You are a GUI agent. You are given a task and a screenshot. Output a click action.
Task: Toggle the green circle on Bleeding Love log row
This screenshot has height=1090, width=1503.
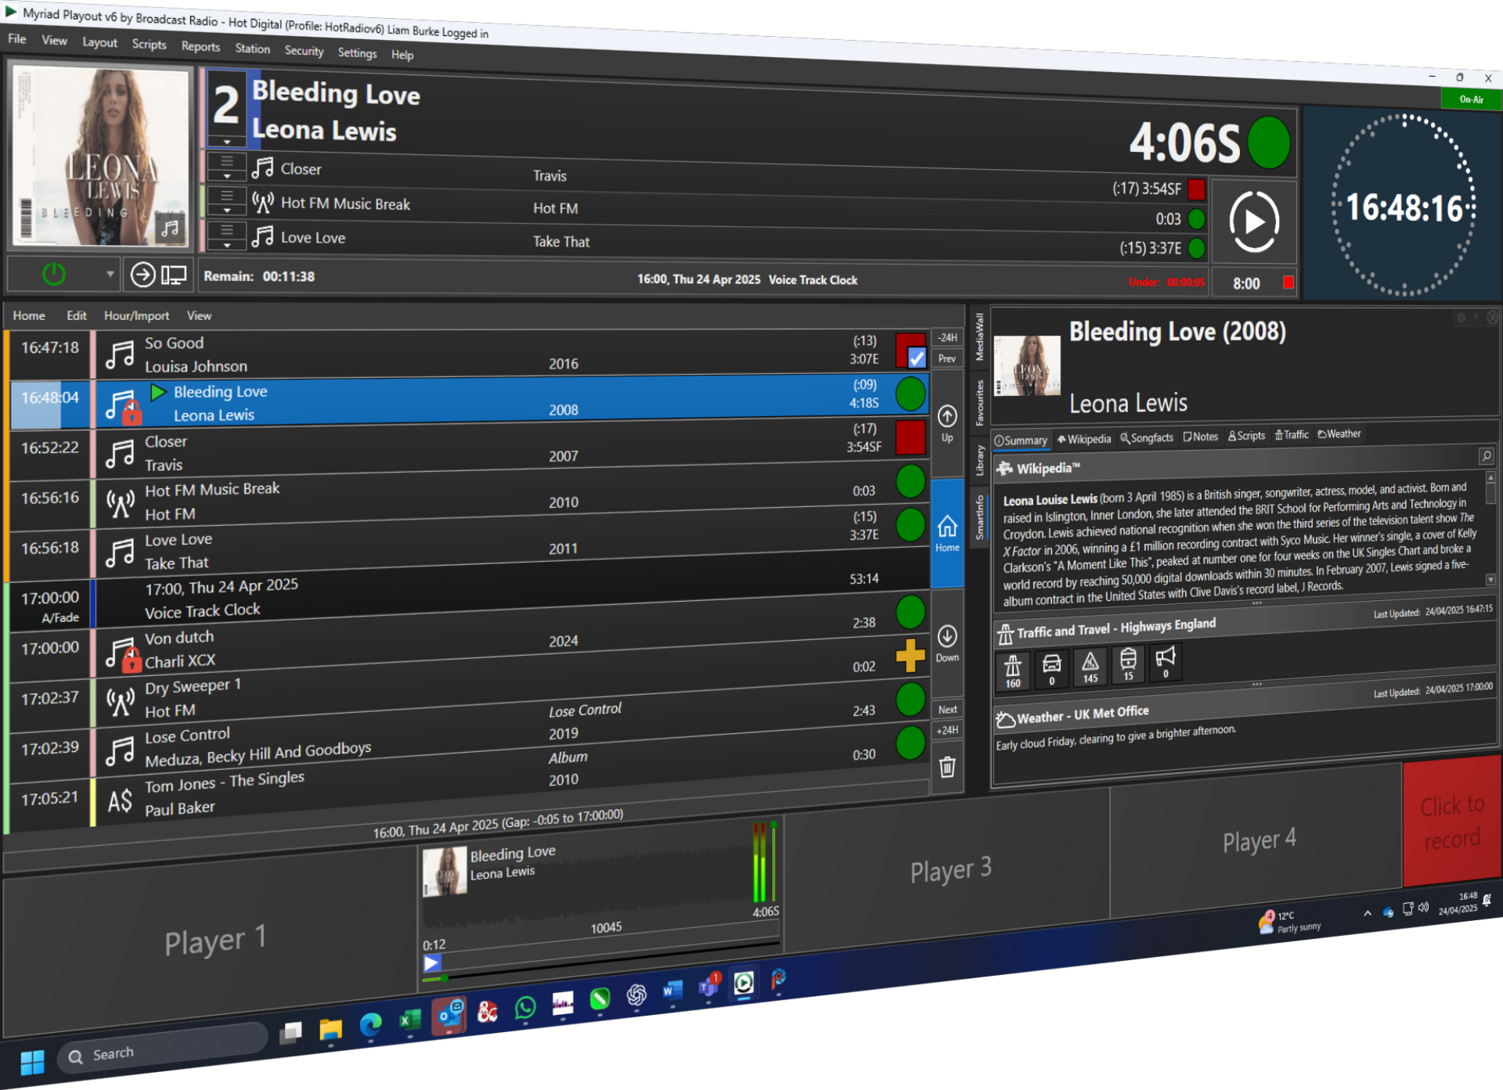[x=910, y=394]
